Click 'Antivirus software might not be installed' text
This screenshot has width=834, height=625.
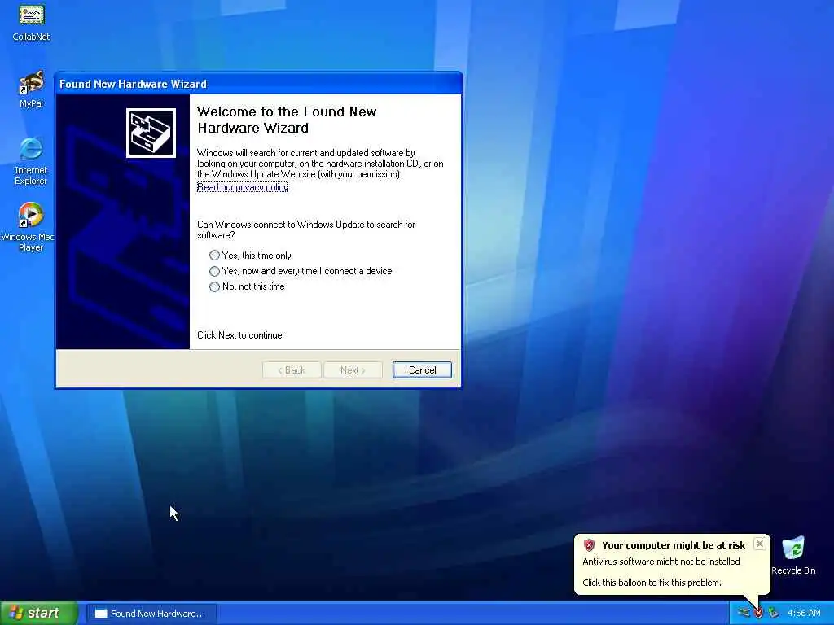[661, 562]
